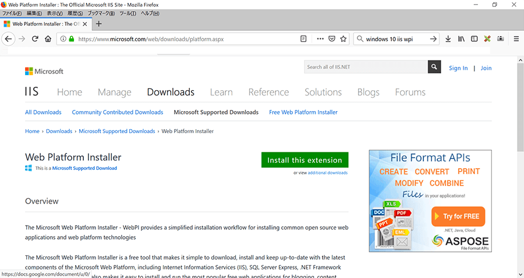Screen dimensions: 524x278
Task: Open the additional downloads link
Action: [x=327, y=173]
